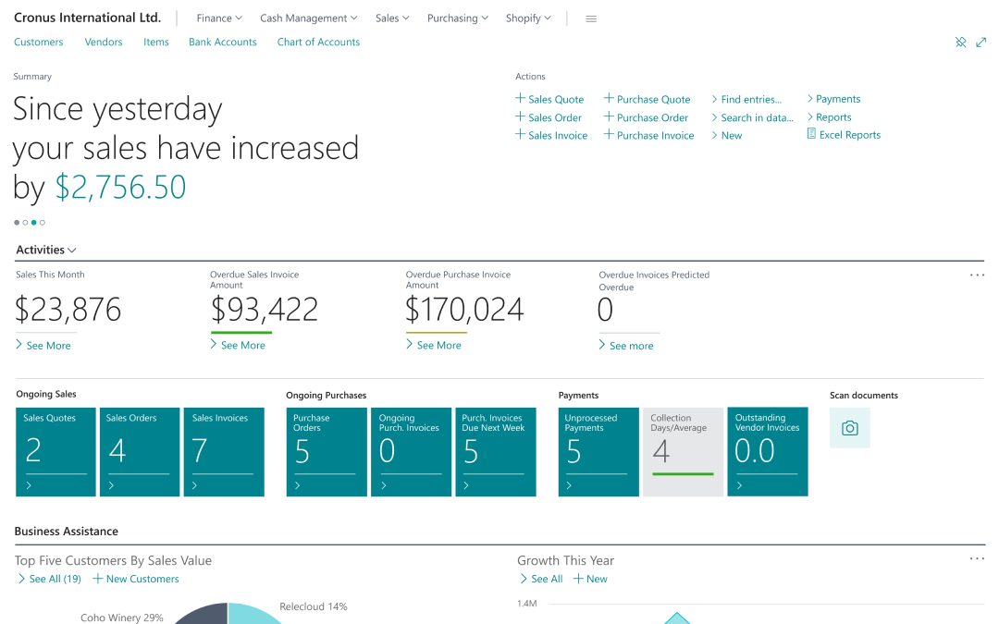This screenshot has height=624, width=999.
Task: See More under Sales This Month
Action: pyautogui.click(x=43, y=345)
